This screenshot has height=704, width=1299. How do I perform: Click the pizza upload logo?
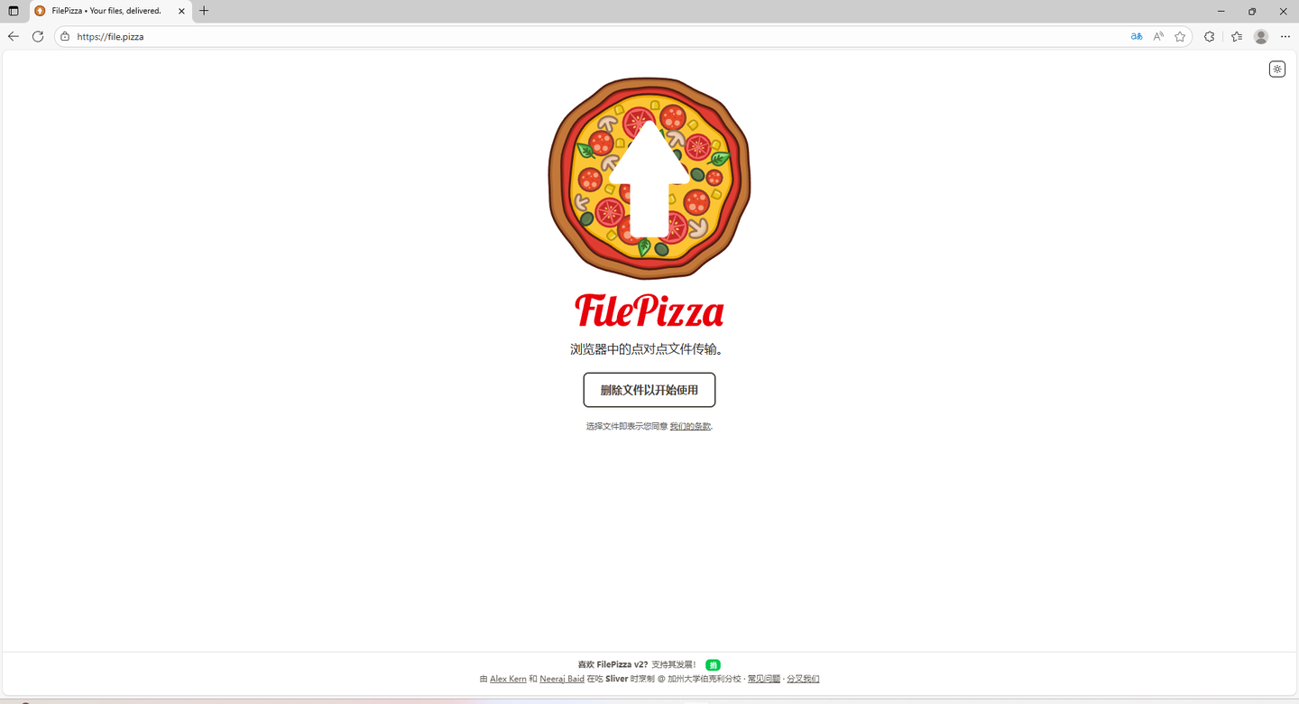pyautogui.click(x=649, y=179)
